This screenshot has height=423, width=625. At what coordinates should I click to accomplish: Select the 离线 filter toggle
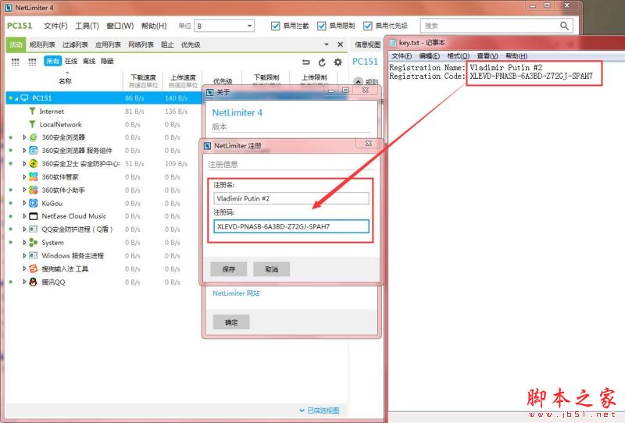coord(89,61)
